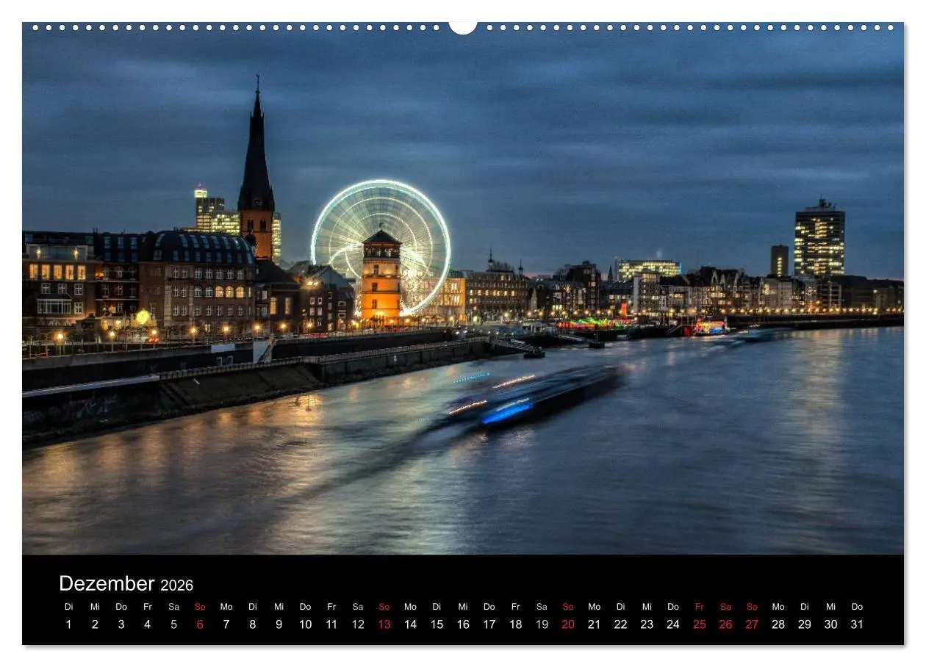Click the illuminated castle tower
The image size is (926, 667).
point(381,286)
